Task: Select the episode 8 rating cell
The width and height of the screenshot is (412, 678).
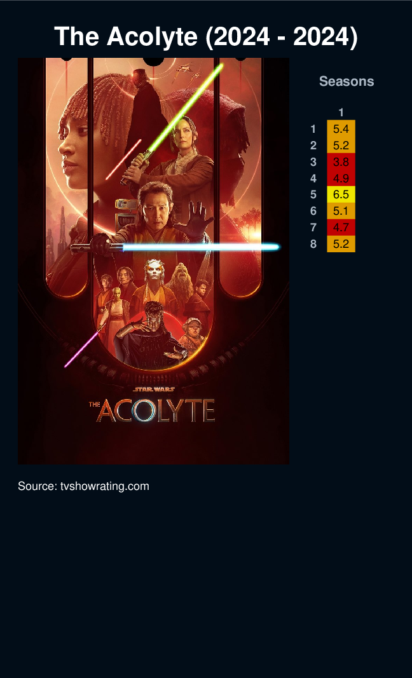Action: (x=341, y=244)
